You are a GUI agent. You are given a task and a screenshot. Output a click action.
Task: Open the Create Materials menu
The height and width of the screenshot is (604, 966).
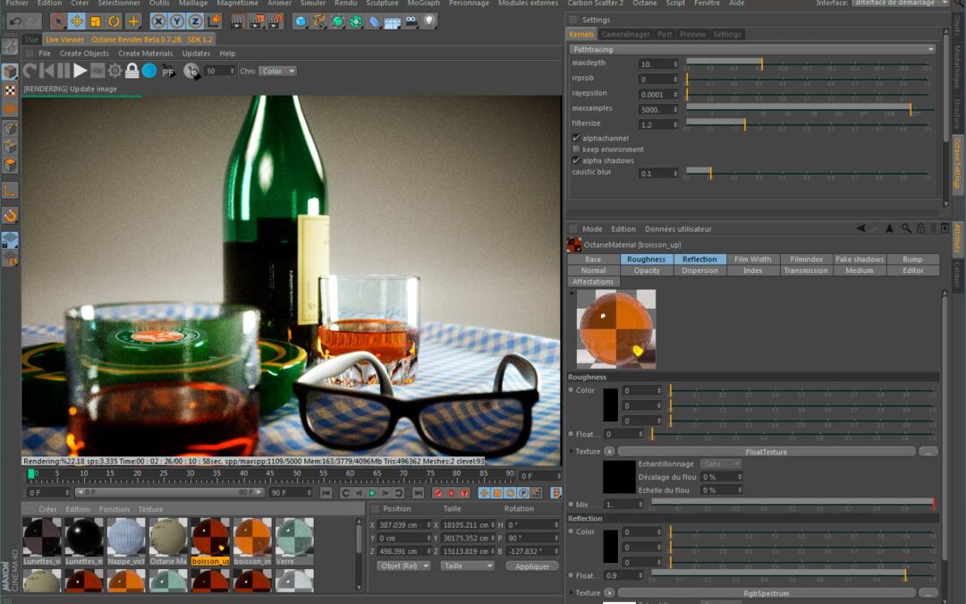pos(146,54)
